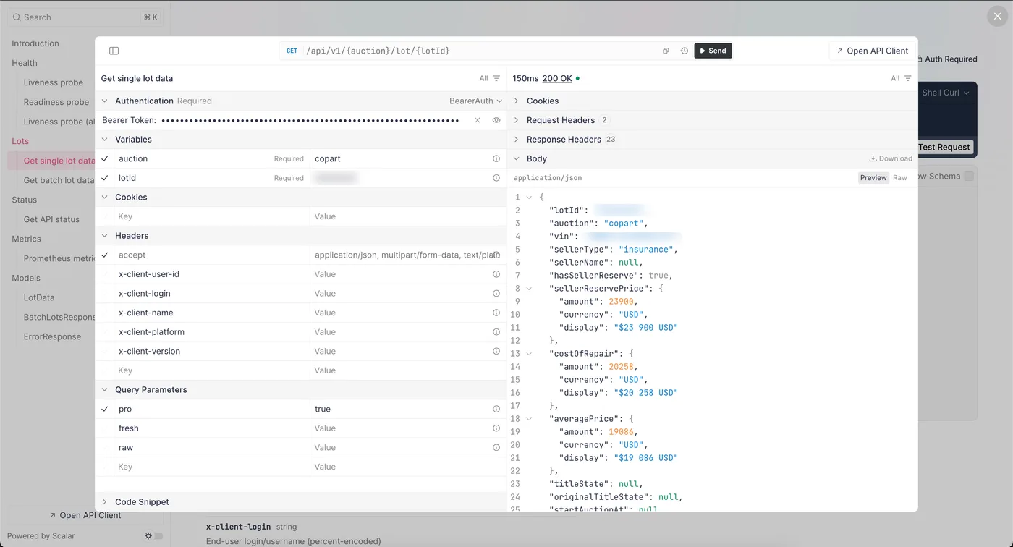Enable the x-client-user-id header checkbox
The image size is (1013, 547).
click(x=105, y=274)
